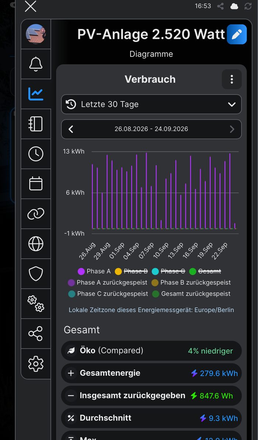Viewport: 258px width, 440px height.
Task: Click the date range 26.08.2026 - 24.09.2026
Action: [151, 129]
